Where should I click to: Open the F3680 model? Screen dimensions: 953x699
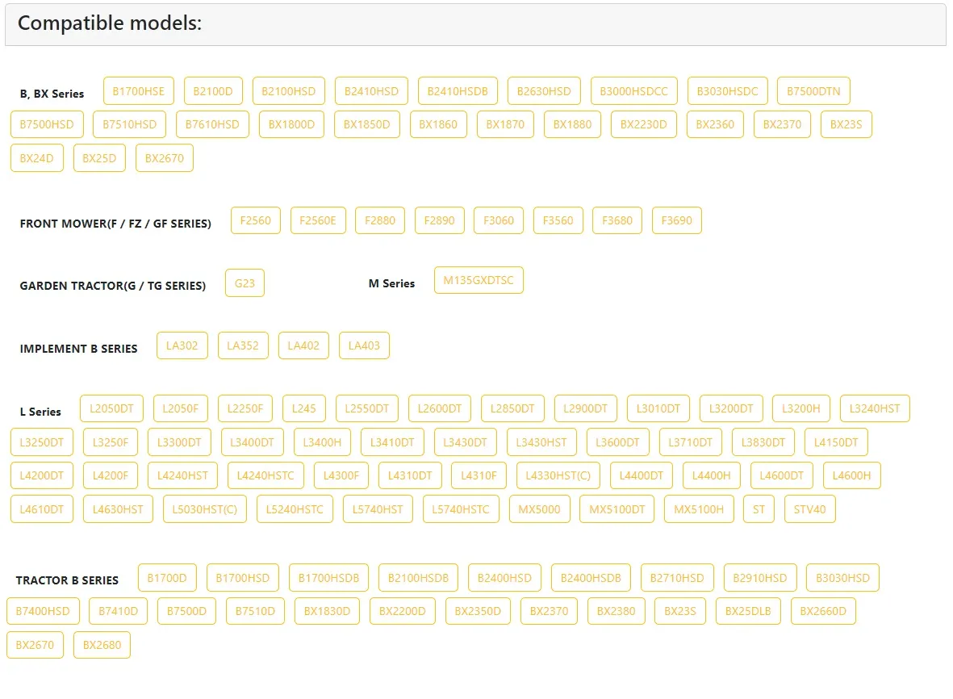click(617, 220)
